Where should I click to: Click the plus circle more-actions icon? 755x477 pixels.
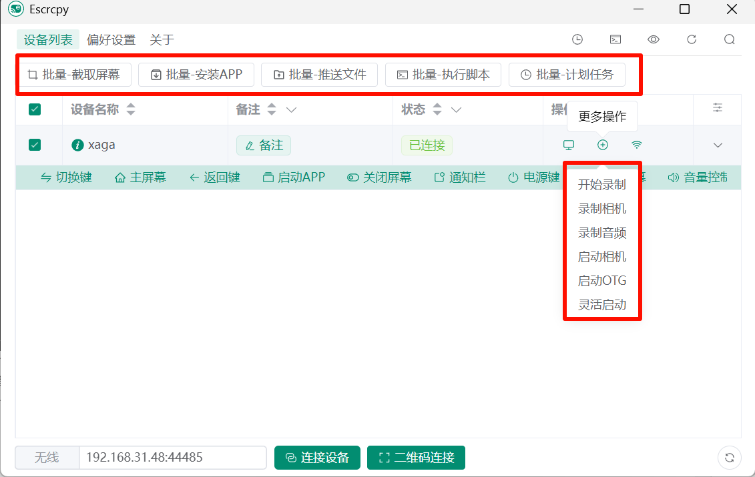pos(603,145)
